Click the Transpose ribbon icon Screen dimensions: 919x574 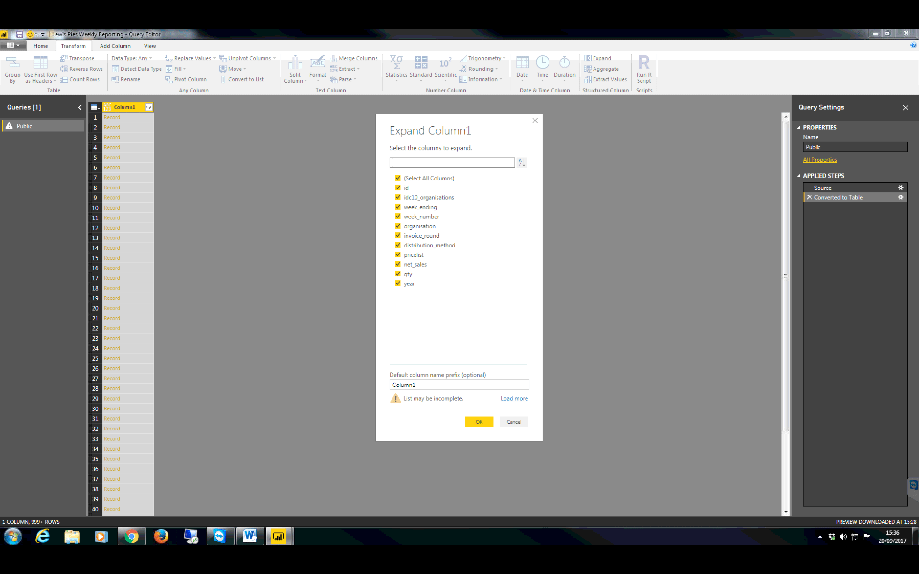(64, 58)
